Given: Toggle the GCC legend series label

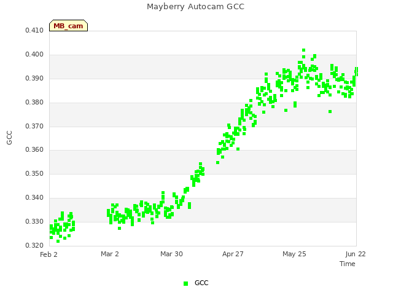Looking at the screenshot, I should coord(201,283).
